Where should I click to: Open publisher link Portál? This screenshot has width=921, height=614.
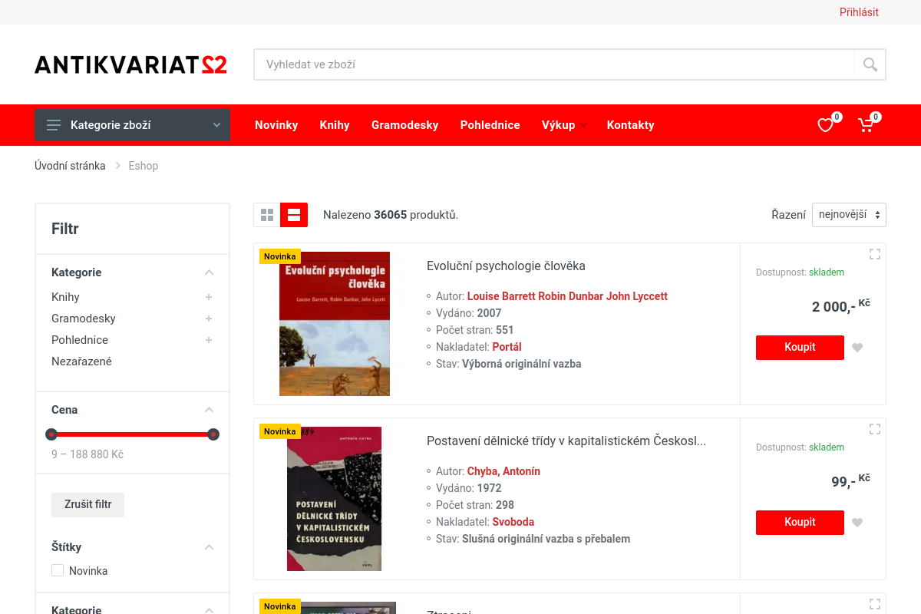click(x=507, y=347)
